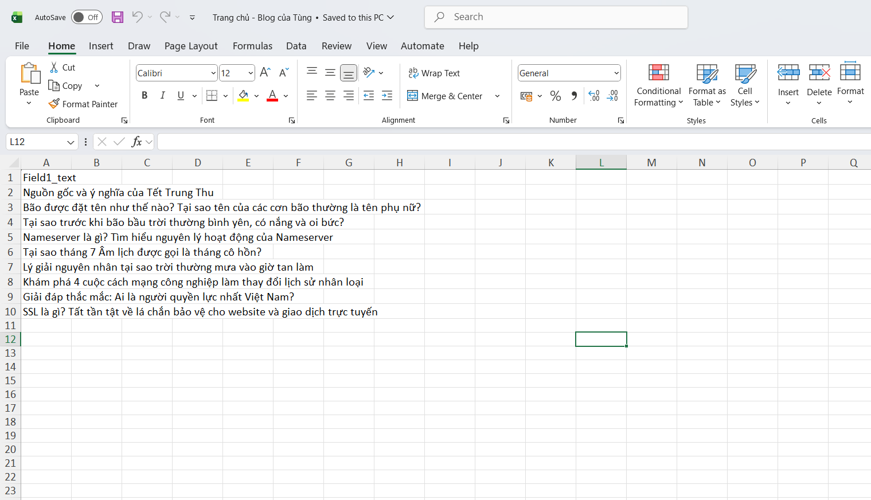Click the Increase Font Size icon
The width and height of the screenshot is (871, 500).
click(265, 73)
